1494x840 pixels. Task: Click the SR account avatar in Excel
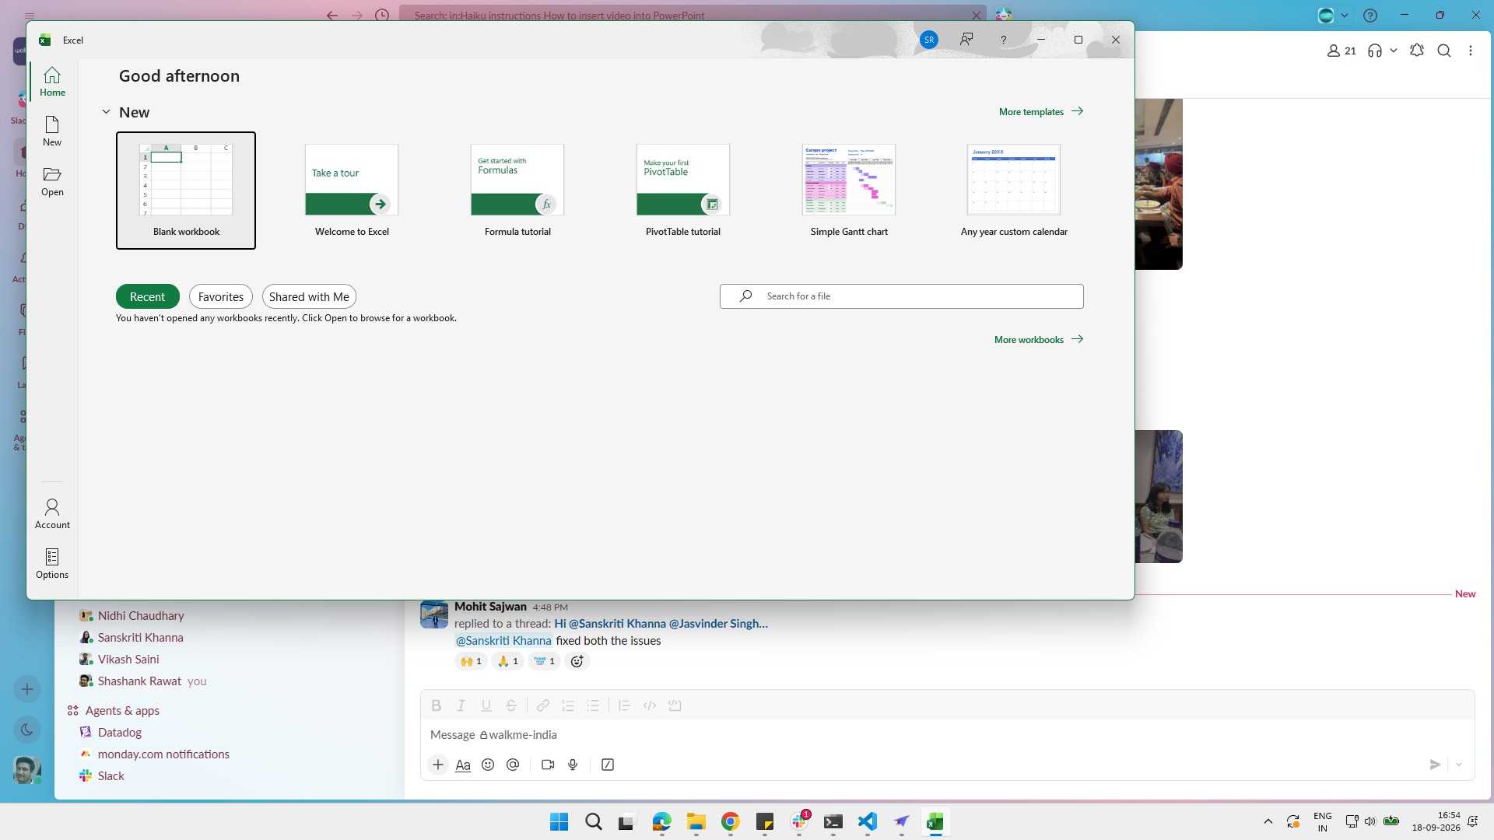(x=928, y=40)
